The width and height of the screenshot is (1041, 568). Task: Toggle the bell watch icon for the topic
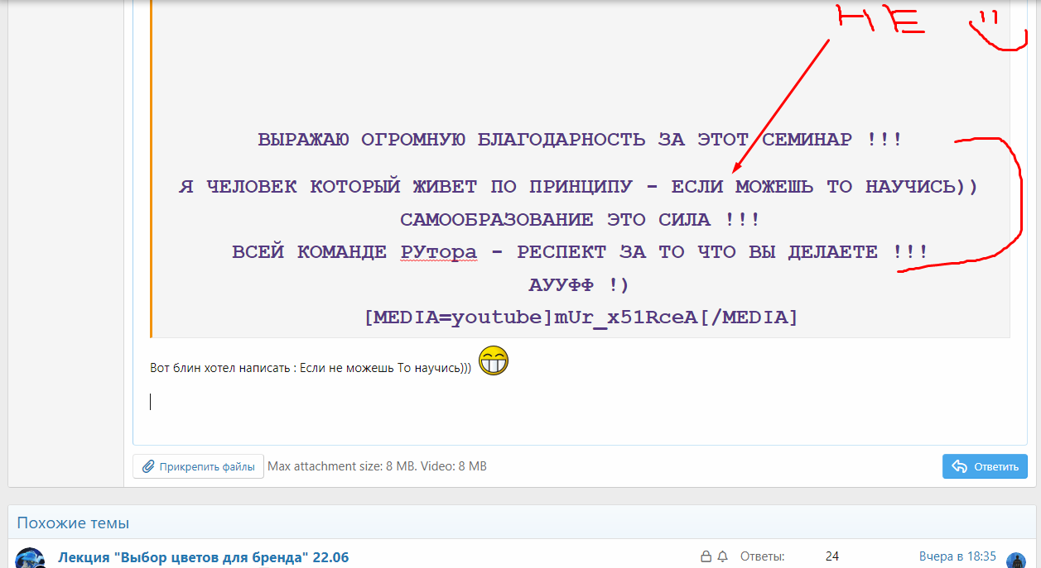coord(724,556)
